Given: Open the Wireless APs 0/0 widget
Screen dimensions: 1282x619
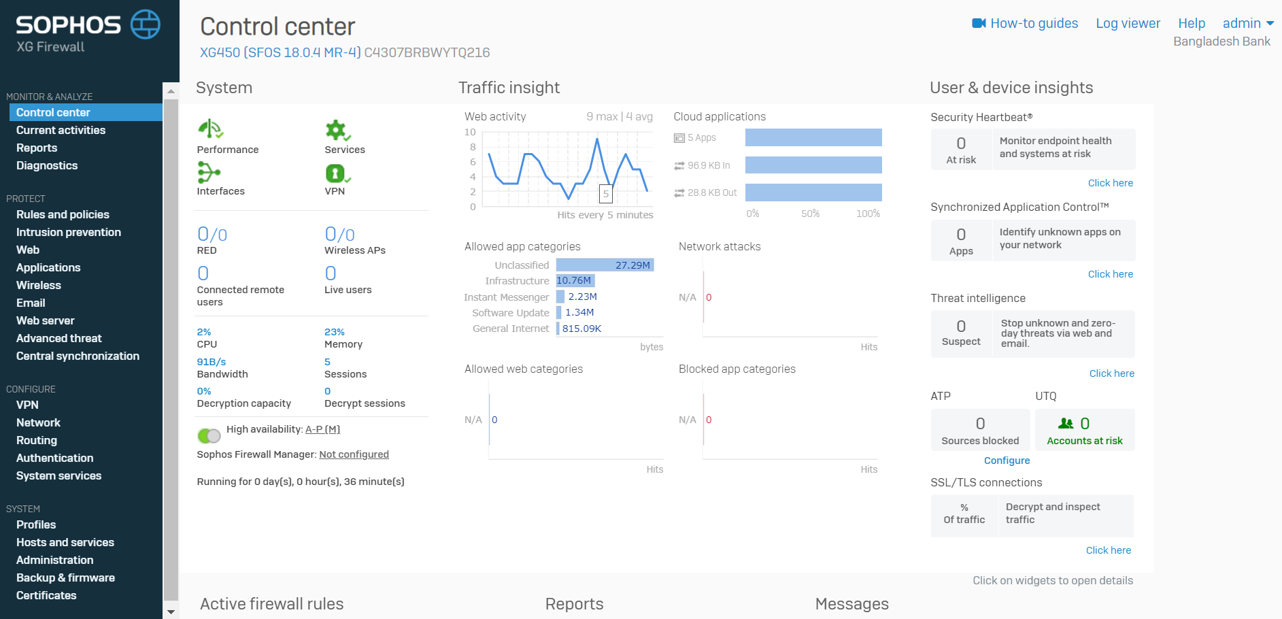Looking at the screenshot, I should tap(354, 239).
